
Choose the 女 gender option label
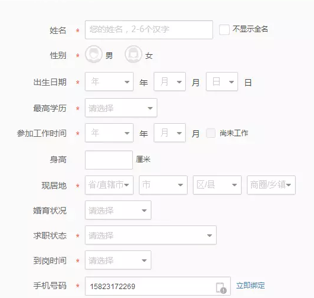click(149, 56)
